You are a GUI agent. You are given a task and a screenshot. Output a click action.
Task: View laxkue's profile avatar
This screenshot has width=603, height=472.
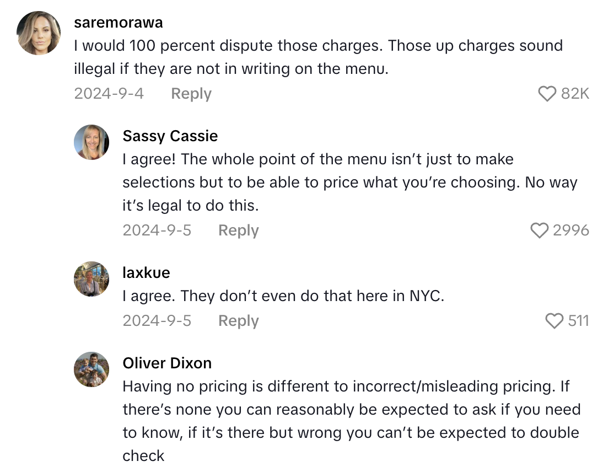tap(91, 279)
